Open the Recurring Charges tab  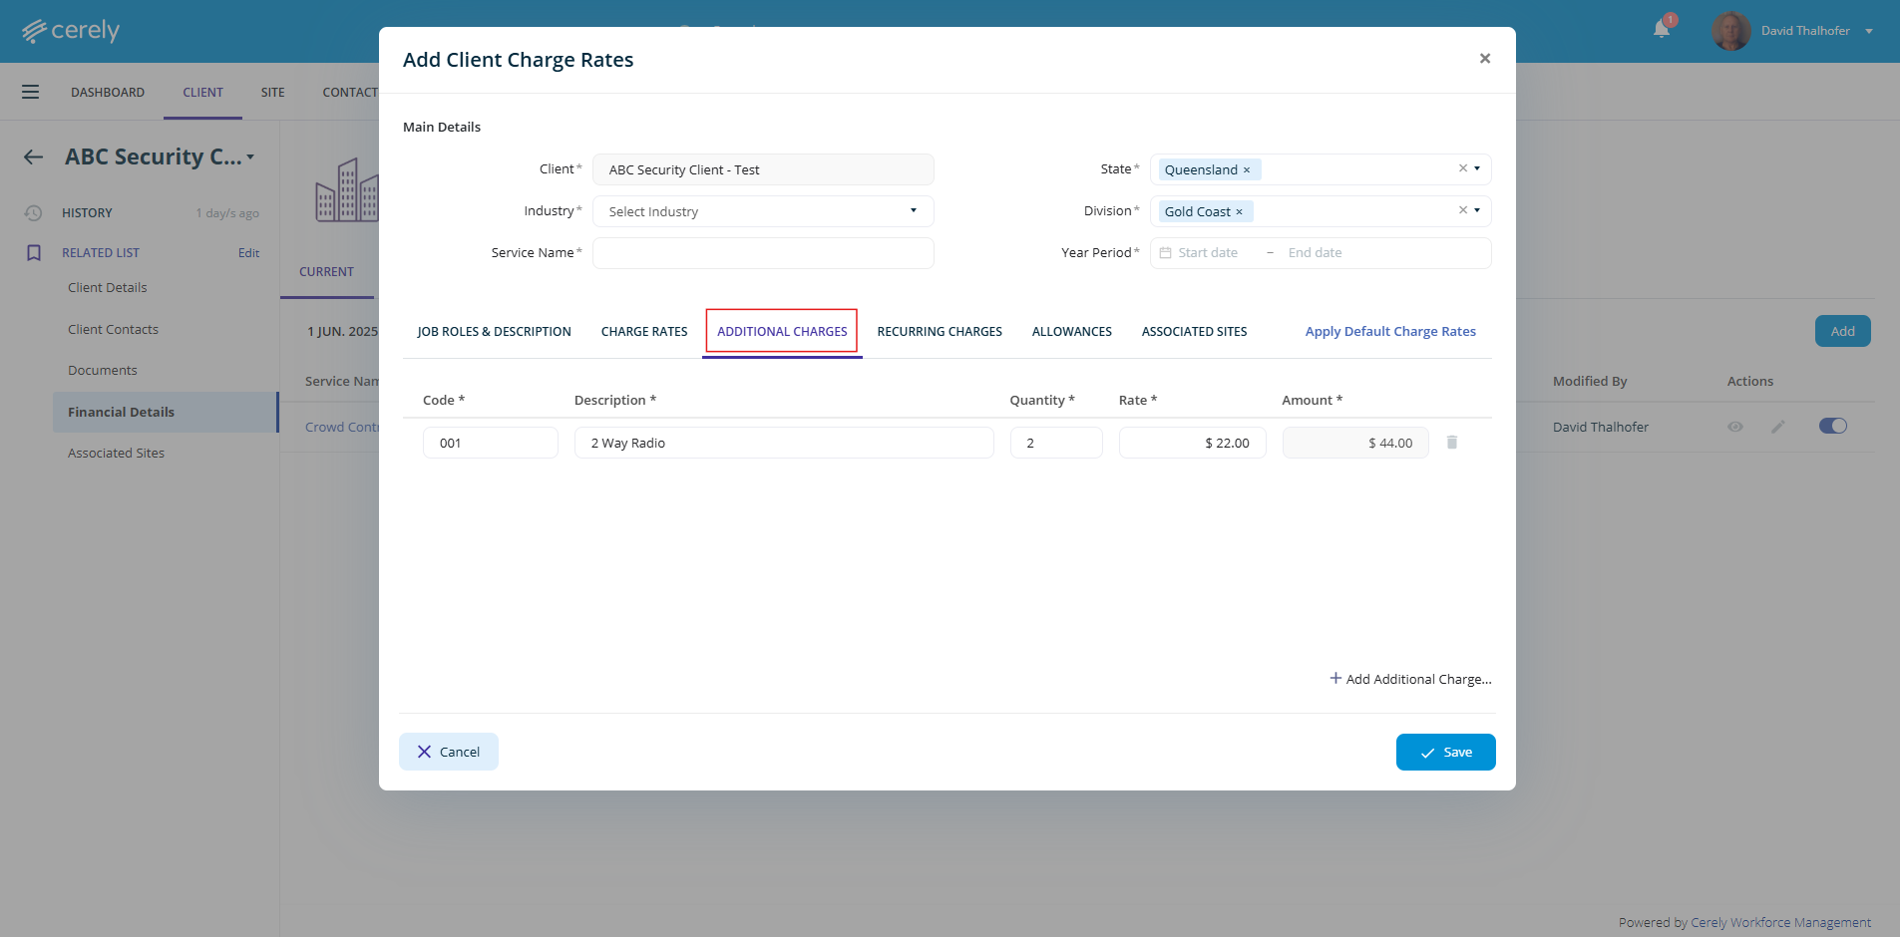pyautogui.click(x=940, y=332)
